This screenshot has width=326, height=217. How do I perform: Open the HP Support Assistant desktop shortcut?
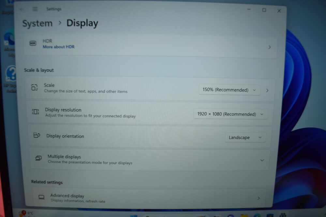click(10, 79)
